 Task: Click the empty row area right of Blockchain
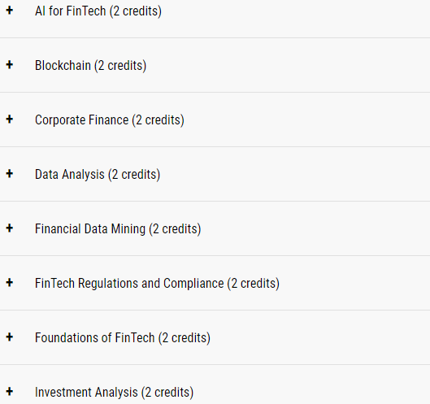coord(288,65)
